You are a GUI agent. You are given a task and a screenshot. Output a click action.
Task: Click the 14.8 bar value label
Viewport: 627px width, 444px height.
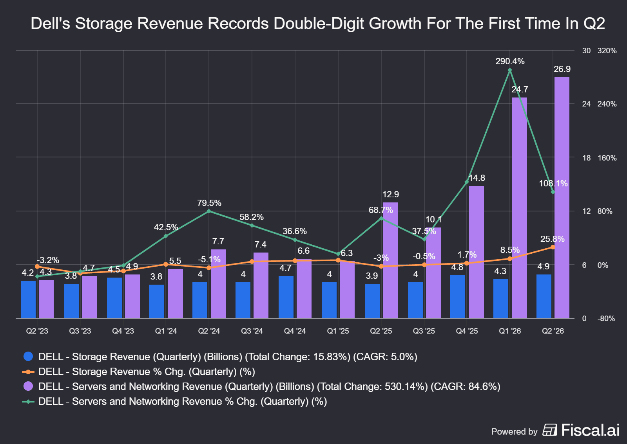point(477,178)
